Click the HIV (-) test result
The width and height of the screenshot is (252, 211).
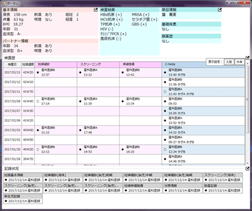[x=107, y=29]
